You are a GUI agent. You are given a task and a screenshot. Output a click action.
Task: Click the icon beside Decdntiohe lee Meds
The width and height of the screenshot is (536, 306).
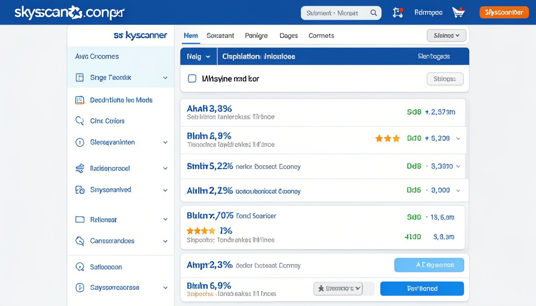point(80,100)
